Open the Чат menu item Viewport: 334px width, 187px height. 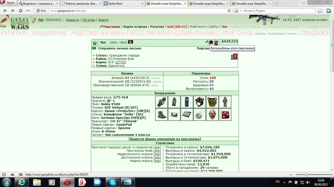point(224,27)
